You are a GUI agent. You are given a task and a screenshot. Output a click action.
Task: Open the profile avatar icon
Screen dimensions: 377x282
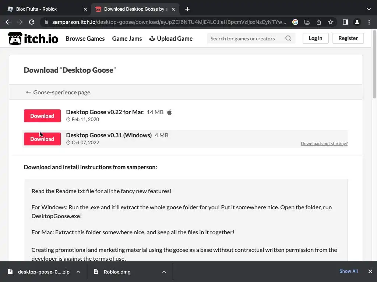[x=357, y=22]
